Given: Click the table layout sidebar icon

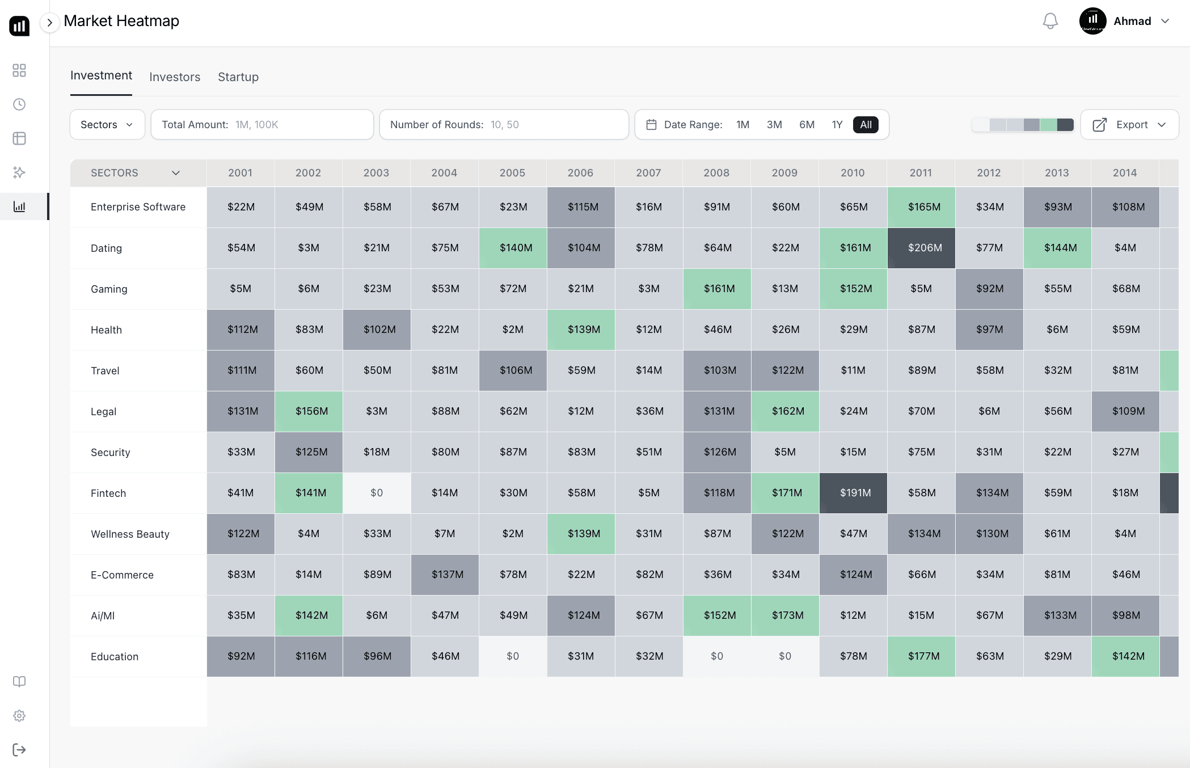Looking at the screenshot, I should click(19, 138).
